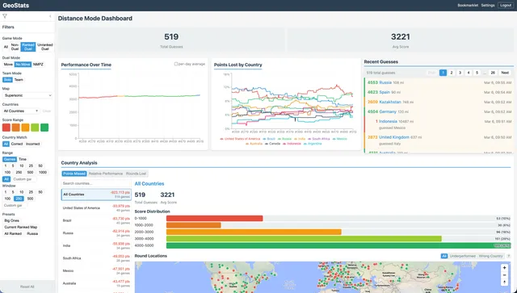The height and width of the screenshot is (293, 517).
Task: Select Unranked Duel game mode
Action: pos(45,47)
